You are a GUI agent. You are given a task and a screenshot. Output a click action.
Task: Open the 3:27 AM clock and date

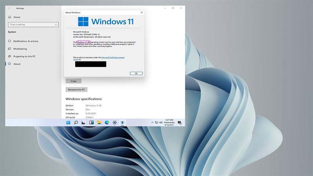click(169, 122)
